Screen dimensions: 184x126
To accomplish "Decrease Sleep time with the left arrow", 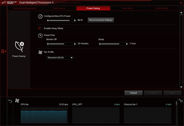I will (100, 44).
